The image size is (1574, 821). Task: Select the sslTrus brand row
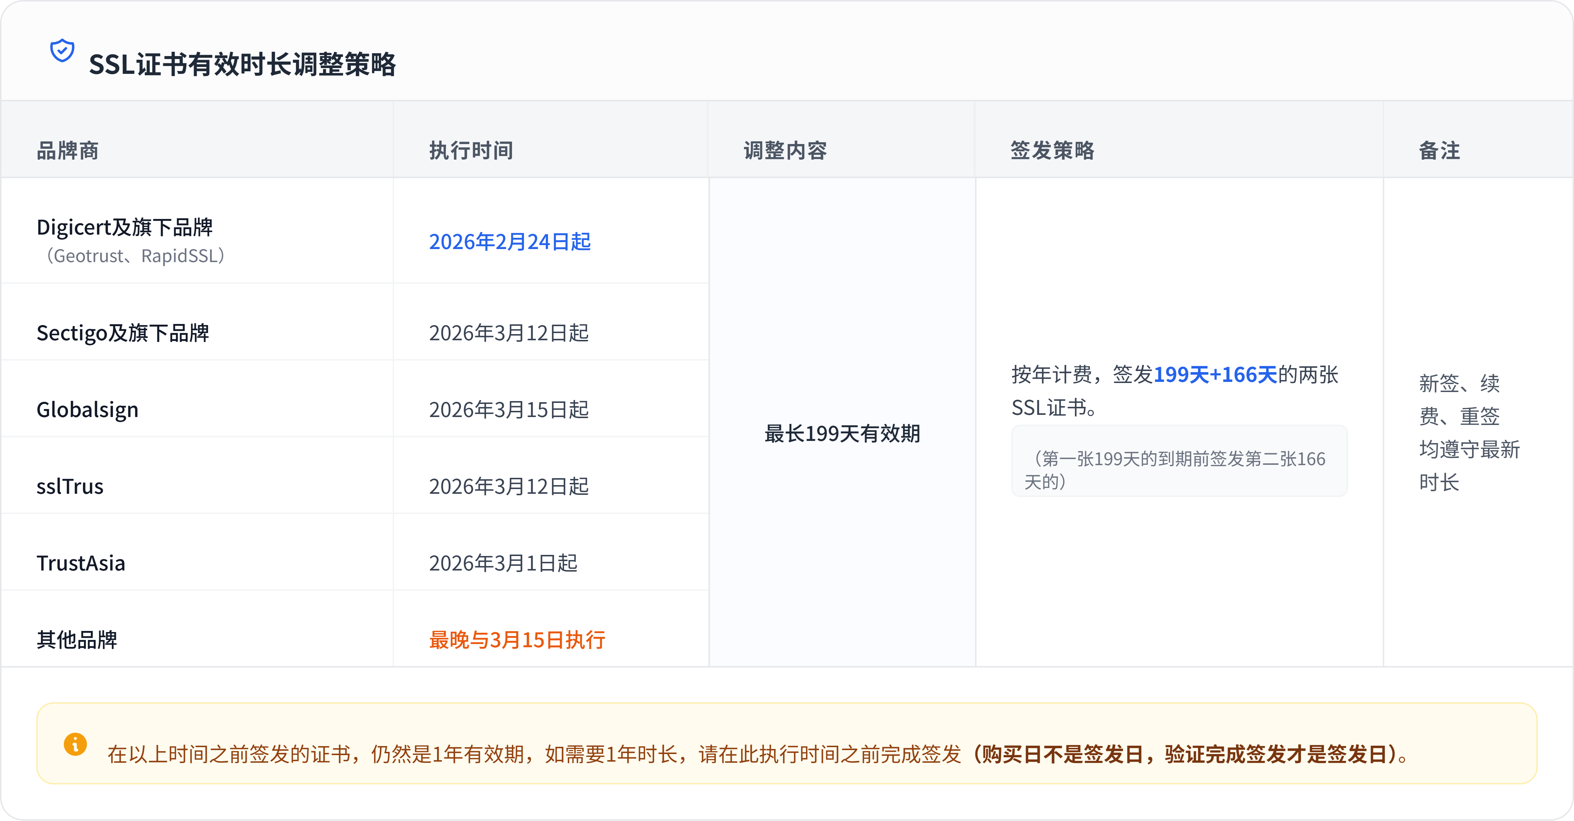point(70,487)
